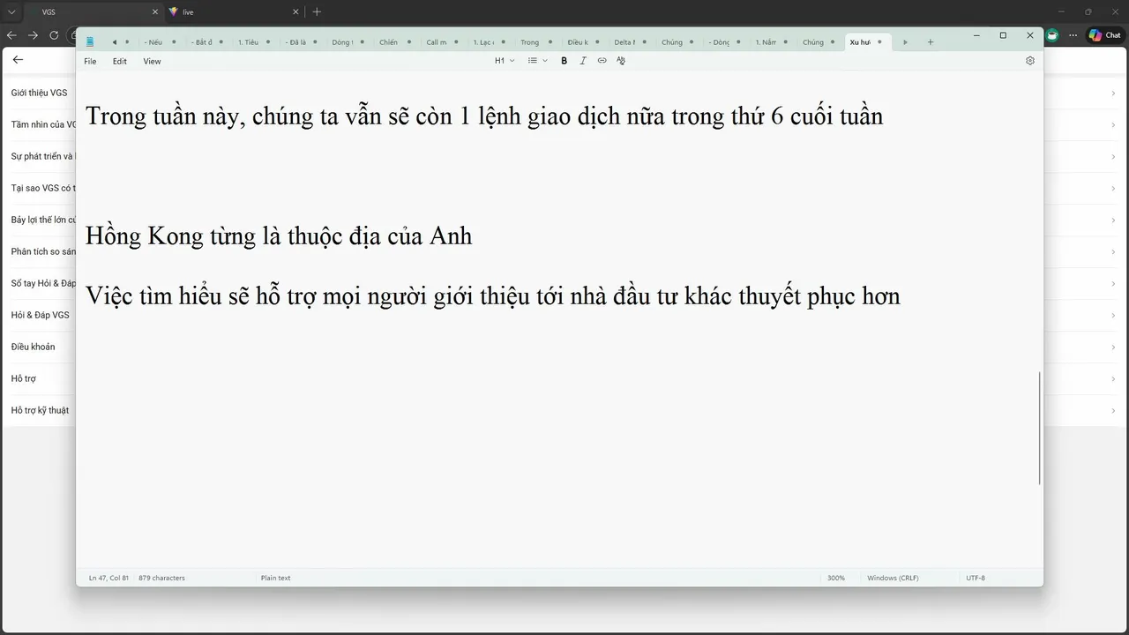The width and height of the screenshot is (1129, 635).
Task: Insert a link using the toolbar icon
Action: 602,61
